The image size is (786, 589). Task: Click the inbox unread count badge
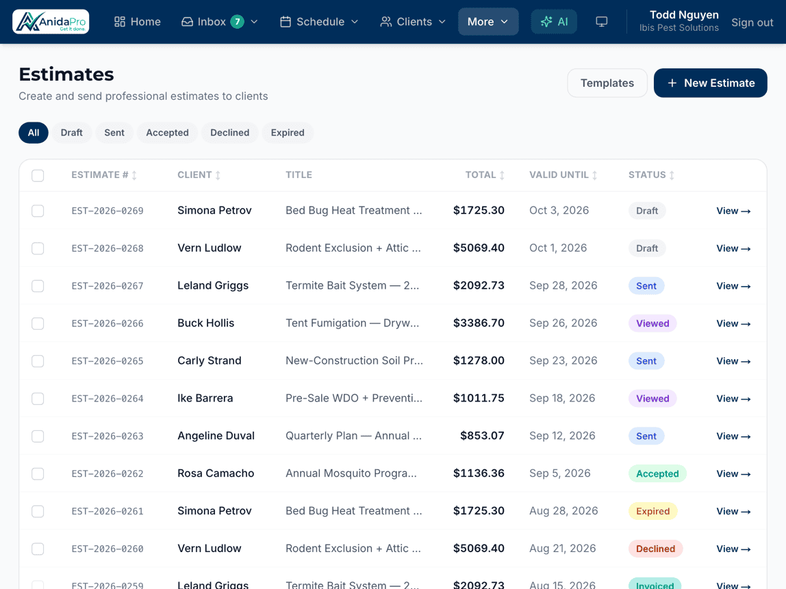pyautogui.click(x=237, y=21)
